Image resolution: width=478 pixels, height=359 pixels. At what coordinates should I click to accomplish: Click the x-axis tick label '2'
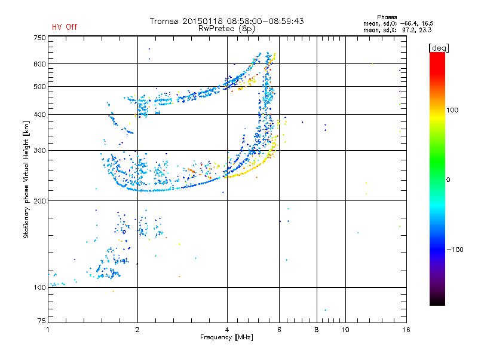pos(137,330)
